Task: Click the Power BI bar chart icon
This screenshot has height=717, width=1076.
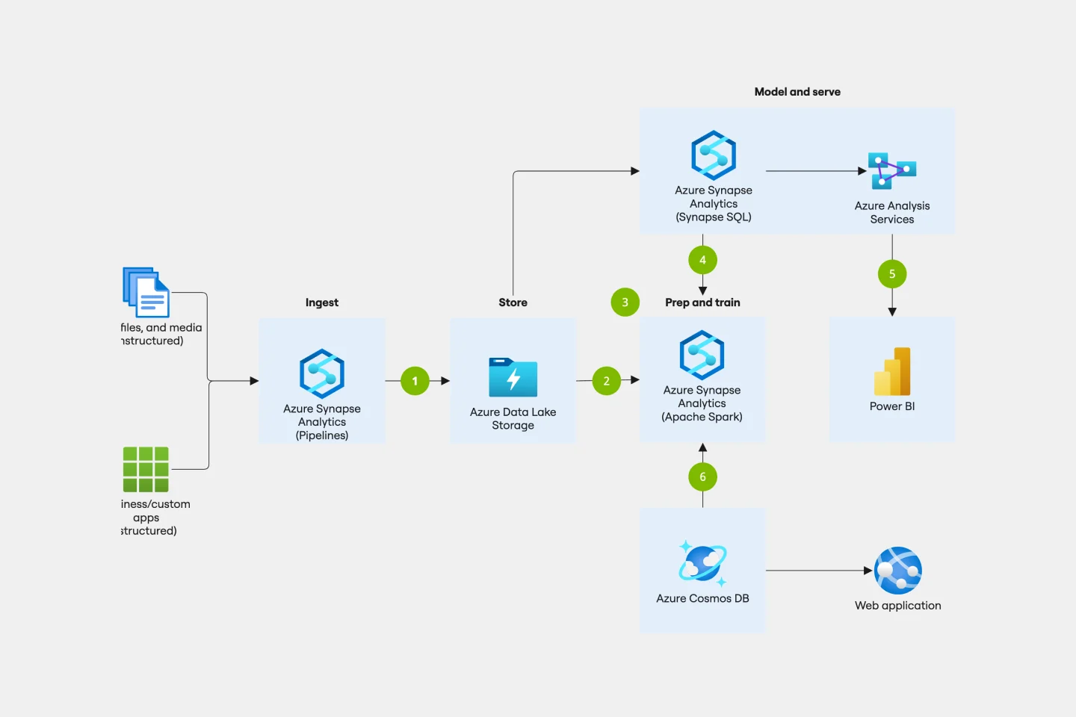Action: point(892,371)
